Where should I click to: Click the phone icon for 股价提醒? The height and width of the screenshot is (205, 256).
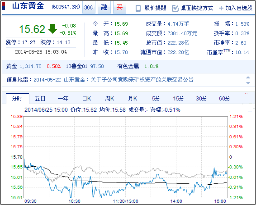[x=138, y=9]
